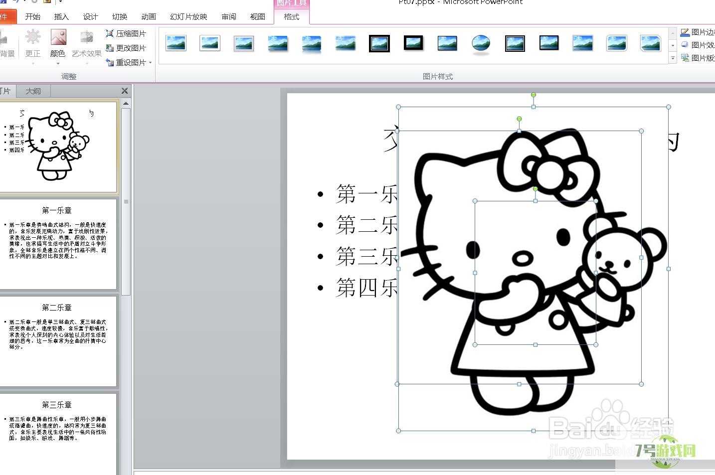Apply the eighth black frame picture style

click(x=413, y=43)
